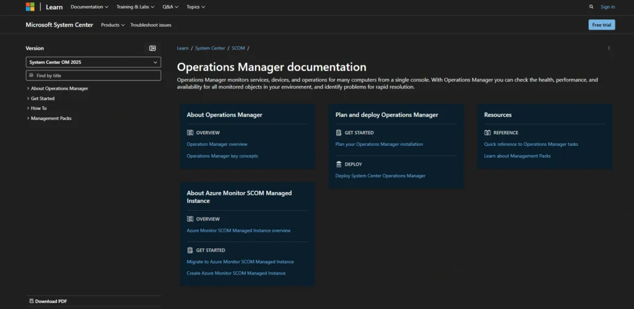Screen dimensions: 634x309
Task: Open the Documentation dropdown menu
Action: tap(89, 7)
